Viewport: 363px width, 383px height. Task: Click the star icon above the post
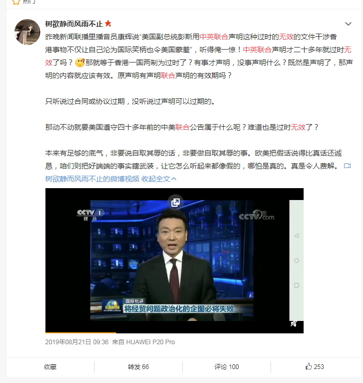click(x=16, y=2)
